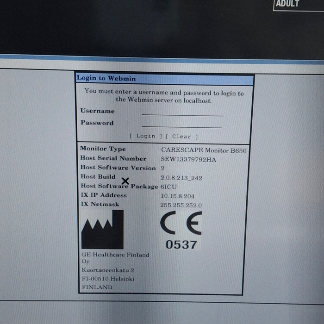324x324 pixels.
Task: Click the netmask value '255.255.252.0'
Action: pyautogui.click(x=181, y=205)
